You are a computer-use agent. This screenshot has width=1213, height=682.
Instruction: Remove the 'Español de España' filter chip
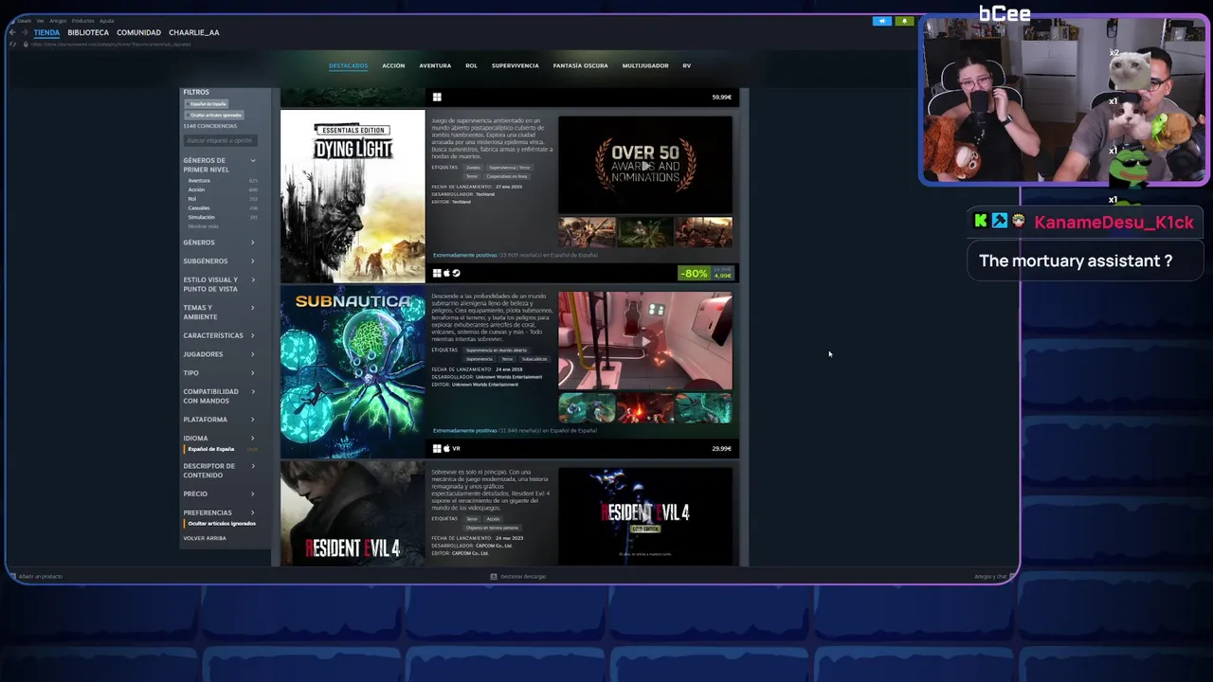coord(208,104)
